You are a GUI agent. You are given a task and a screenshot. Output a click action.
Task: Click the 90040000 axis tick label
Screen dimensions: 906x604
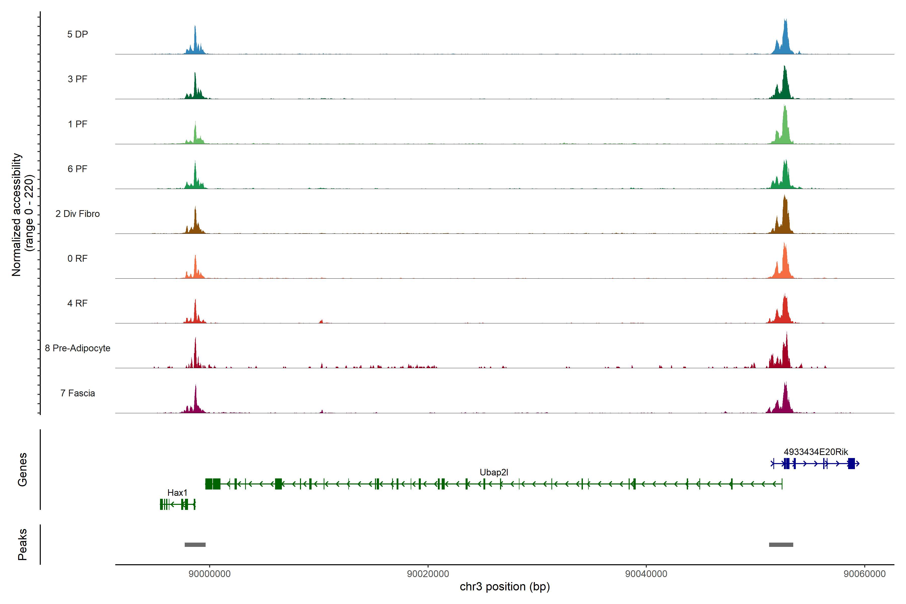[646, 574]
